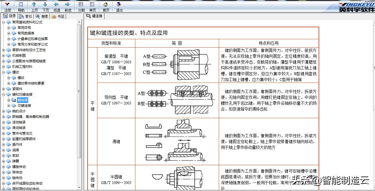
Task: Select the highlighted 键连接 tree item
Action: pos(22,100)
